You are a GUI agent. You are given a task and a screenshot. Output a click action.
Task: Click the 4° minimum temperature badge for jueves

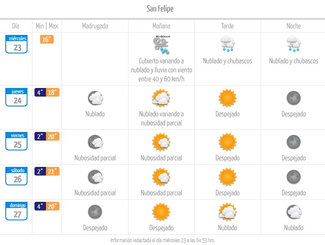(x=40, y=92)
